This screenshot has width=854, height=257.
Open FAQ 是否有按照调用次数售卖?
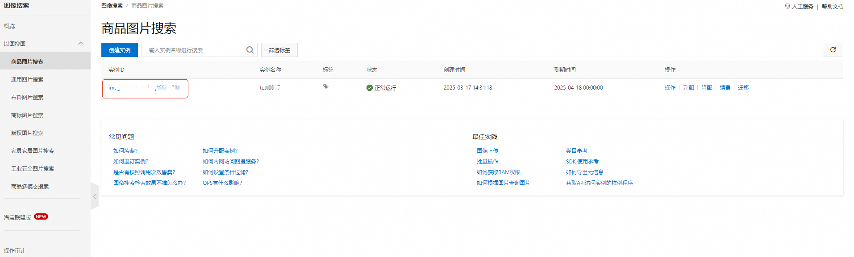(144, 172)
